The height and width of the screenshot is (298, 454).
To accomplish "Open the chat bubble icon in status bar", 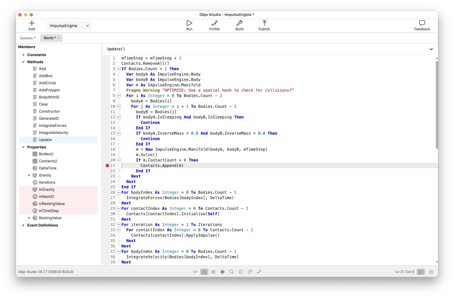I will tap(431, 272).
